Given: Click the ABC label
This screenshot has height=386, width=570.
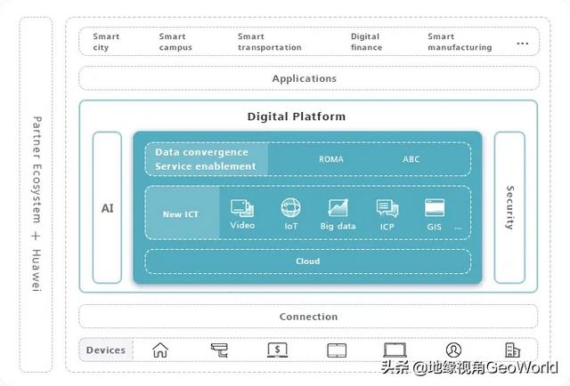Looking at the screenshot, I should (x=411, y=159).
